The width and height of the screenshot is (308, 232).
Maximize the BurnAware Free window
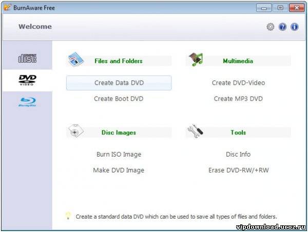point(280,8)
